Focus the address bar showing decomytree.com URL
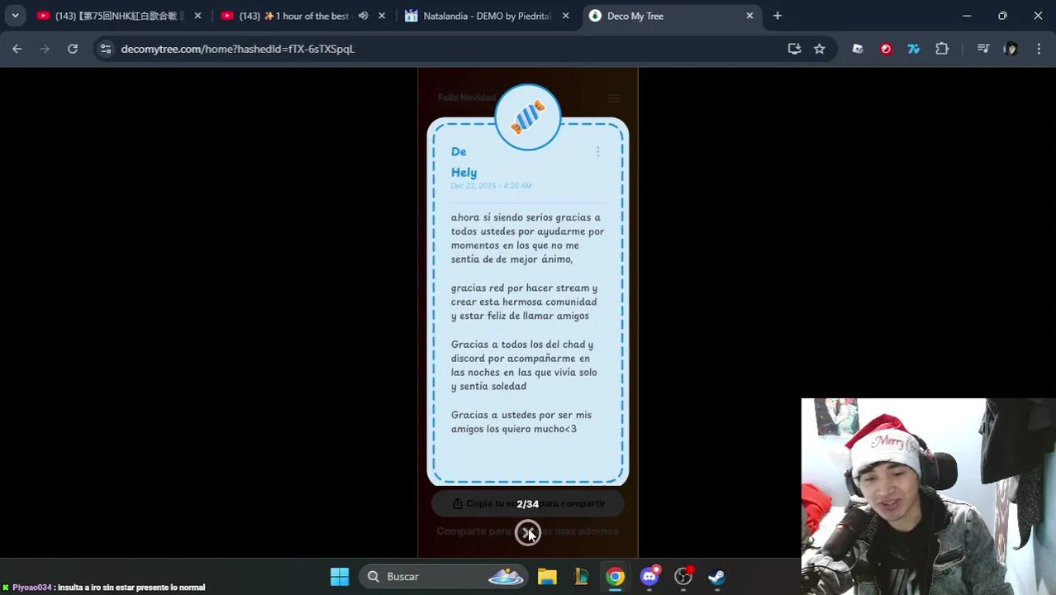1056x595 pixels. (446, 49)
